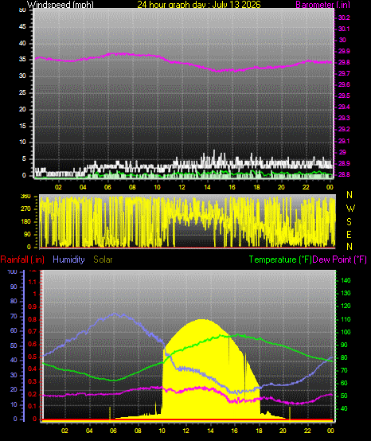Click rainfall scale value "0.1"

33,407
